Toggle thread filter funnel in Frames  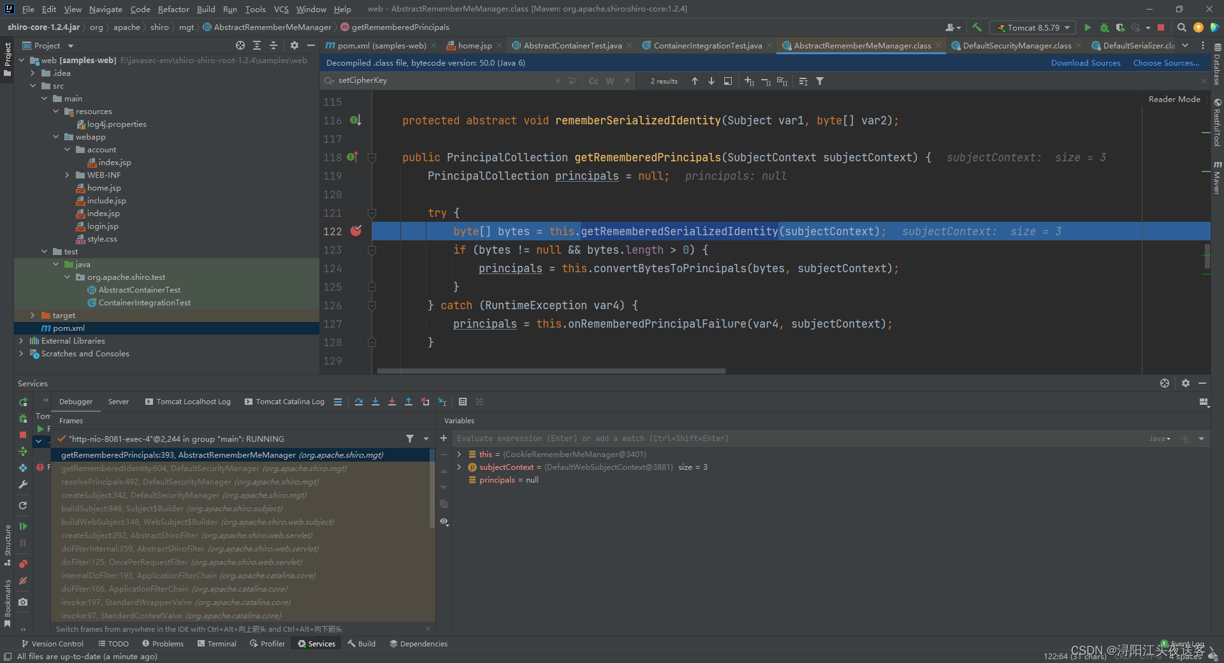coord(410,439)
